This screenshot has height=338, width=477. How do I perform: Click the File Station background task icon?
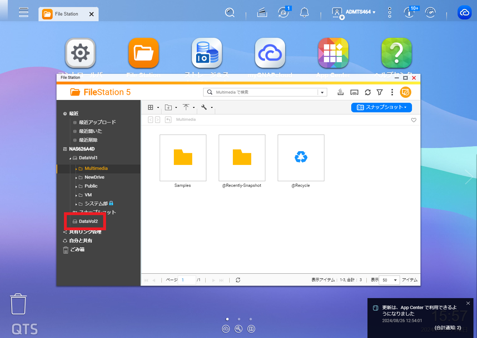click(x=341, y=92)
